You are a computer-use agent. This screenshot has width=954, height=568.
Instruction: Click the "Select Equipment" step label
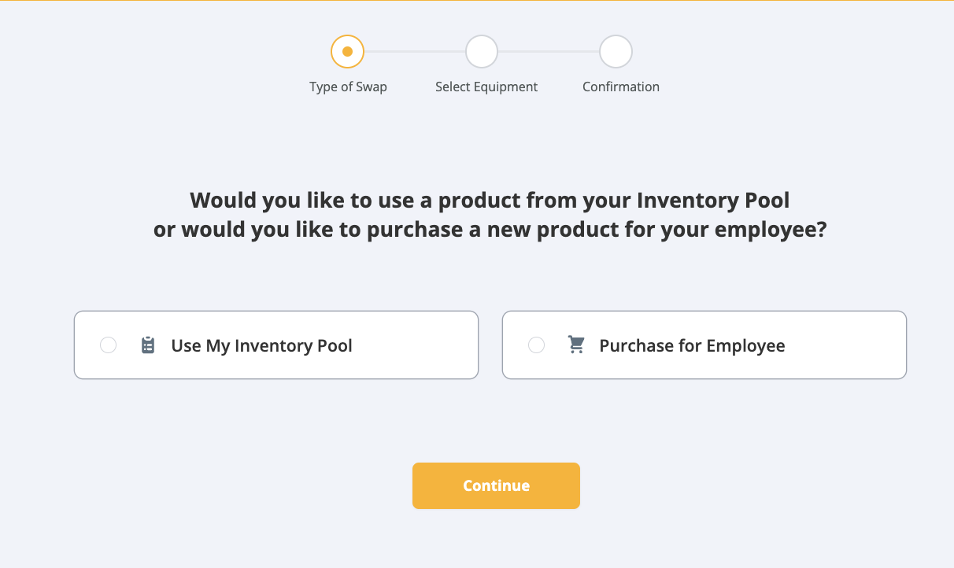click(x=486, y=87)
